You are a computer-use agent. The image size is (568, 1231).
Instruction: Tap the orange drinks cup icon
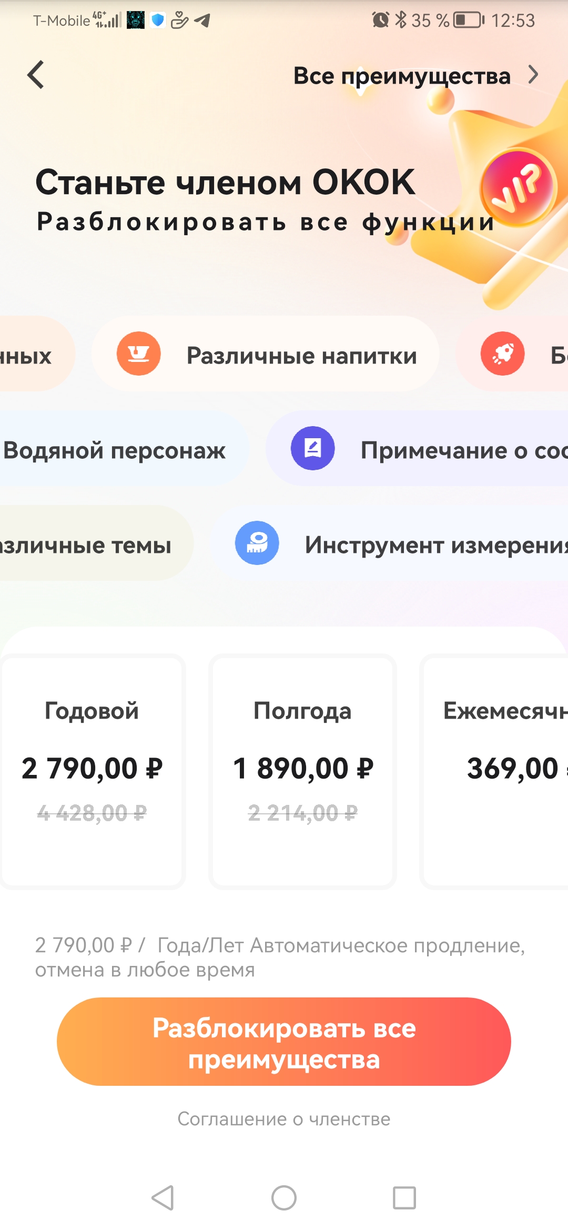138,354
